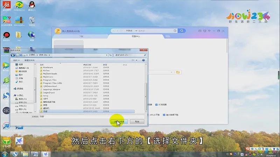Open the view options dropdown arrow
Image resolution: width=280 pixels, height=157 pixels.
pos(136,60)
